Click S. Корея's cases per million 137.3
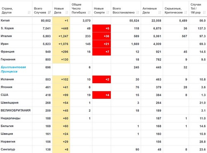The height and width of the screenshot is (153, 207). click(202, 29)
